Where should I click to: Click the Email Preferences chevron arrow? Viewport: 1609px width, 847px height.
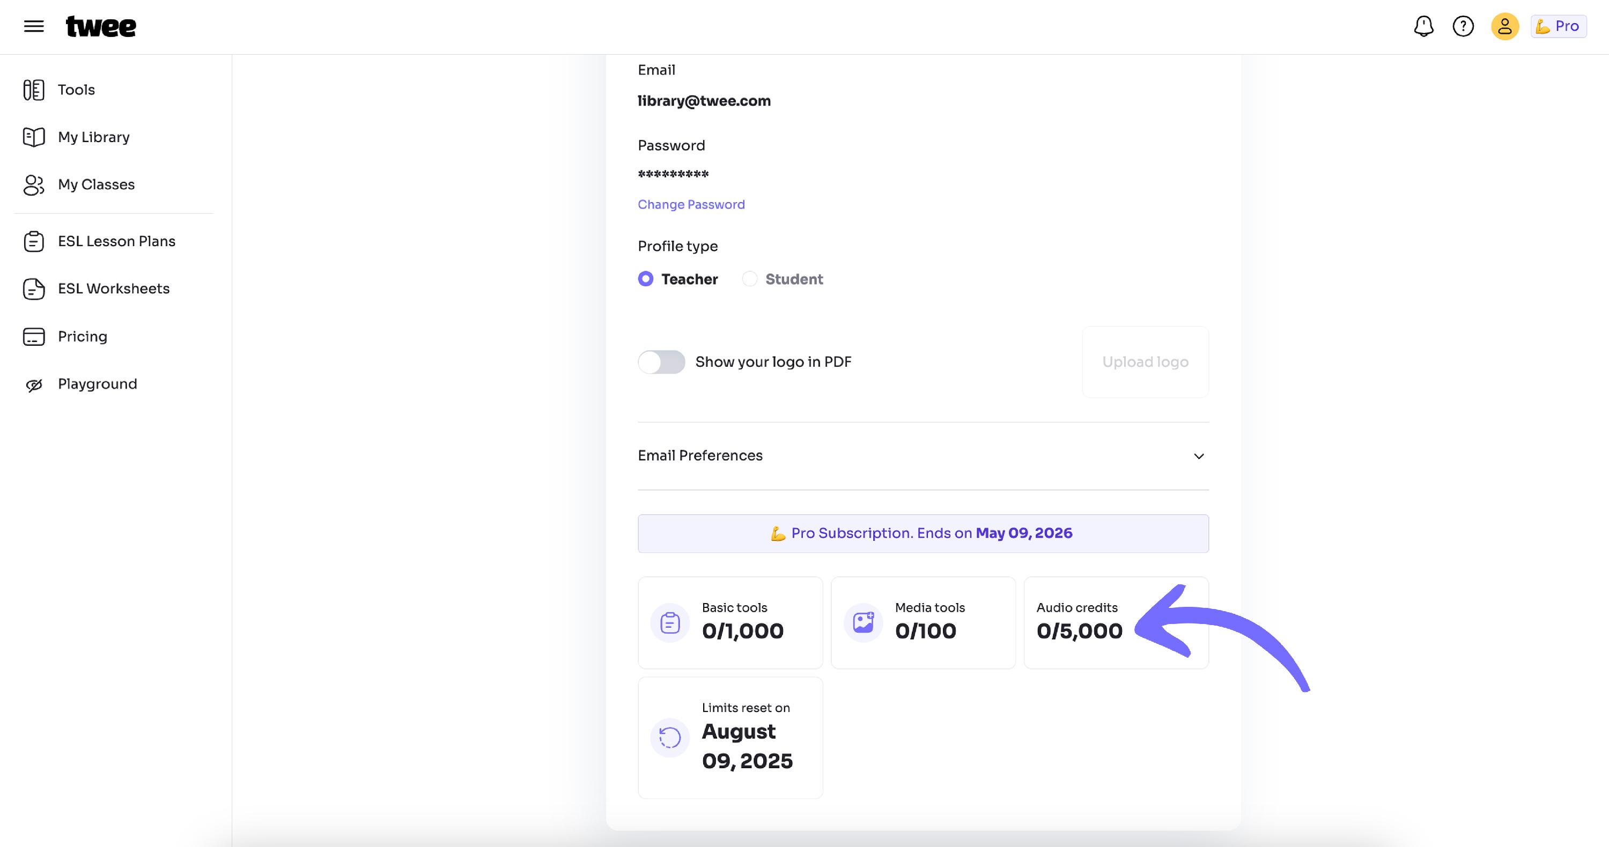coord(1199,456)
